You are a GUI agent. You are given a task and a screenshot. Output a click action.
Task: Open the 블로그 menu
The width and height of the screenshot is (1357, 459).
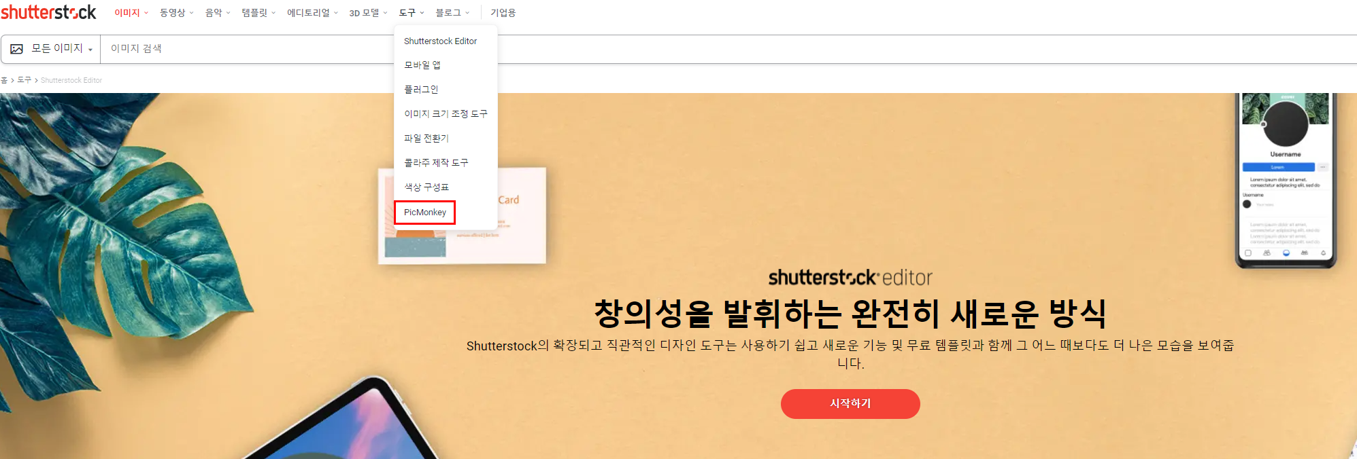(452, 13)
